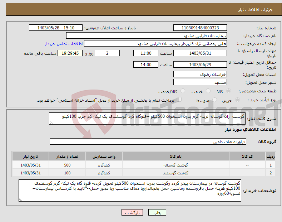Click quantity cell 500
Viewport: 282px width, 222px height.
(x=67, y=165)
